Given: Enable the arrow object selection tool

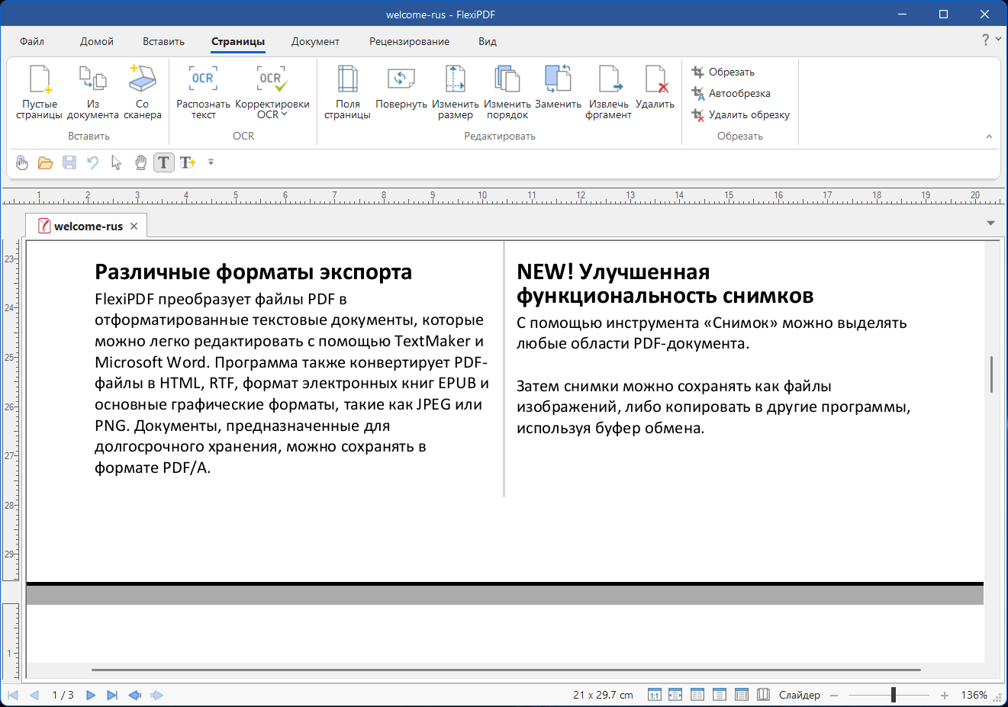Looking at the screenshot, I should pyautogui.click(x=116, y=162).
